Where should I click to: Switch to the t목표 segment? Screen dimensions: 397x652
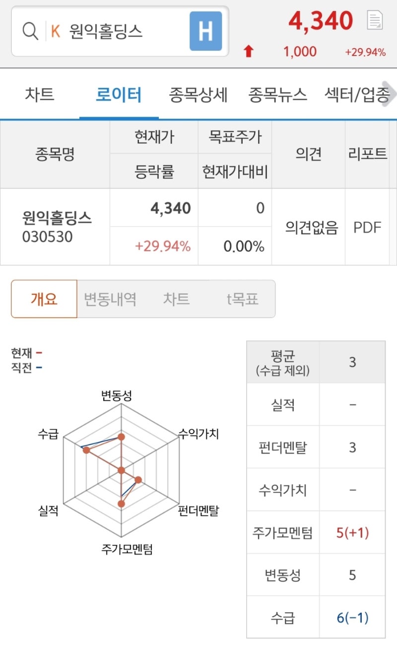(x=242, y=299)
